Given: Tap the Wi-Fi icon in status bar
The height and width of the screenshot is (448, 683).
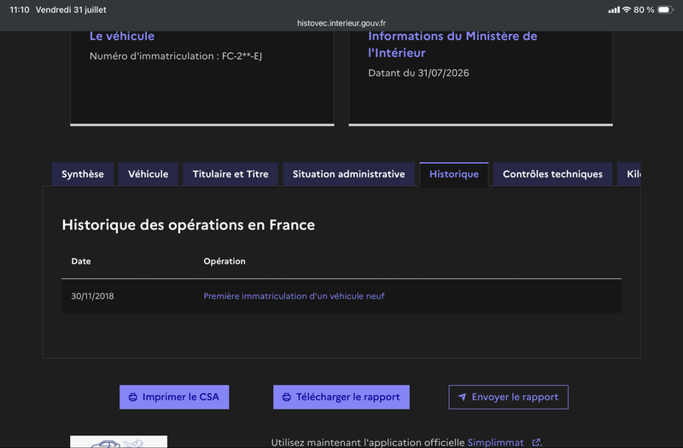Looking at the screenshot, I should (627, 9).
